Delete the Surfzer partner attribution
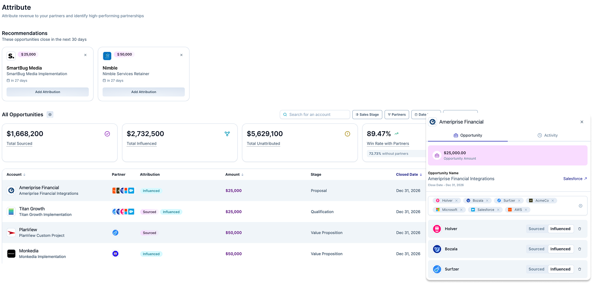592x283 pixels. point(580,269)
